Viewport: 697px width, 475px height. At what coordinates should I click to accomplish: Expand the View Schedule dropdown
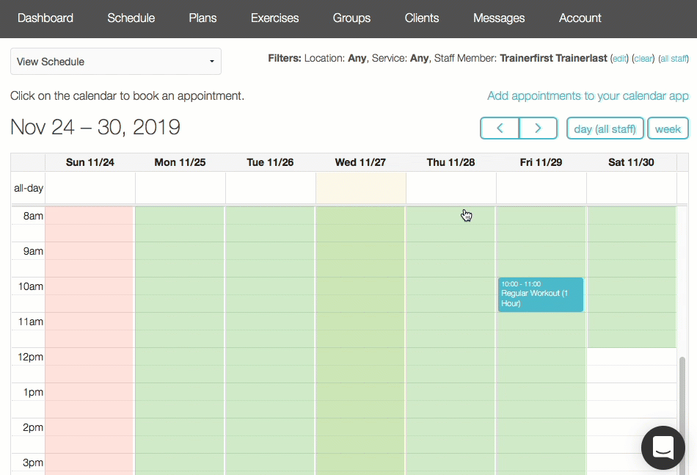tap(116, 62)
